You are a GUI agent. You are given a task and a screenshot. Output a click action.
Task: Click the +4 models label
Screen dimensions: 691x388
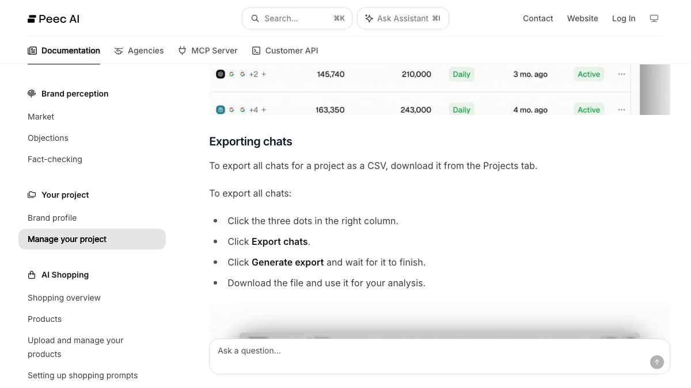click(x=253, y=110)
